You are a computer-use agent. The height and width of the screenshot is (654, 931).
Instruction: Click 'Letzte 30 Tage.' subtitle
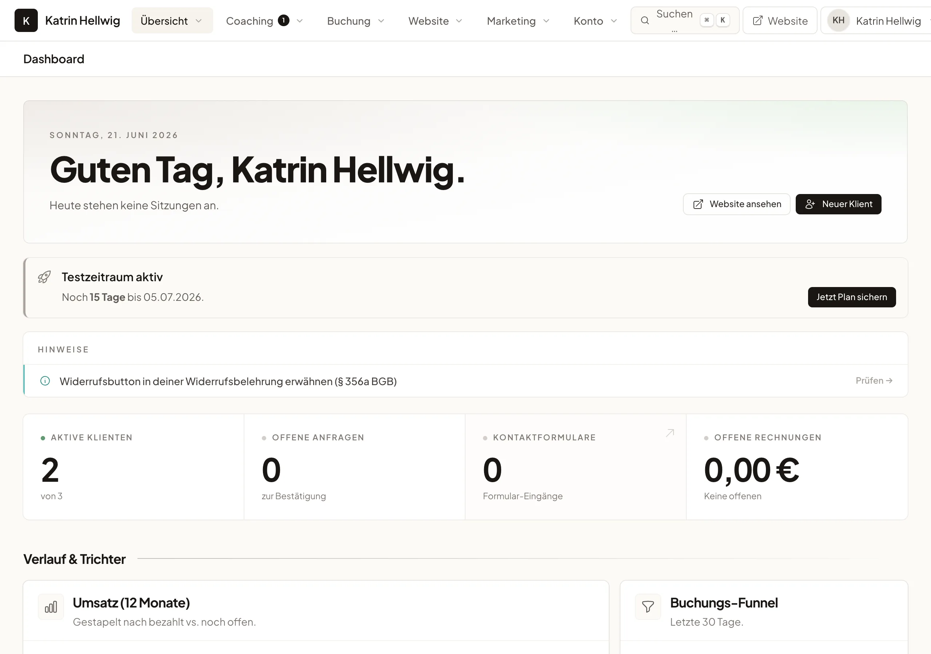click(706, 622)
